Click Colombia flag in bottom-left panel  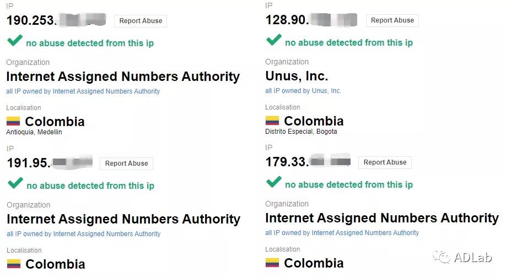tap(14, 264)
